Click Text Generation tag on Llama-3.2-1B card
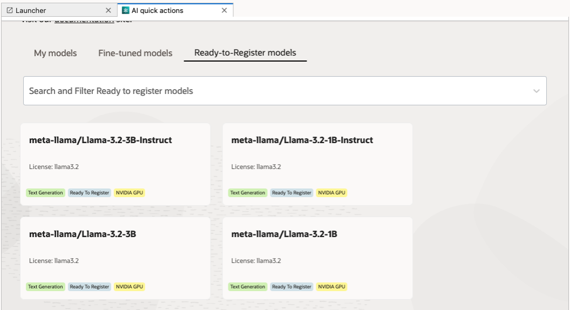 coord(248,287)
